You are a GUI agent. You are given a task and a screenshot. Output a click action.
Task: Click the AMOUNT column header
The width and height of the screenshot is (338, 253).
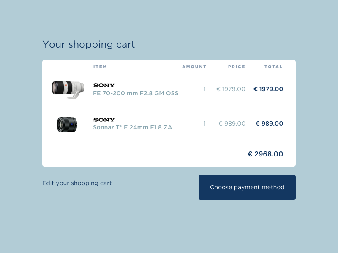194,67
